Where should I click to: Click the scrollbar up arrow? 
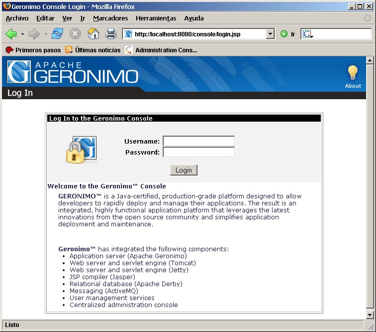(x=370, y=60)
